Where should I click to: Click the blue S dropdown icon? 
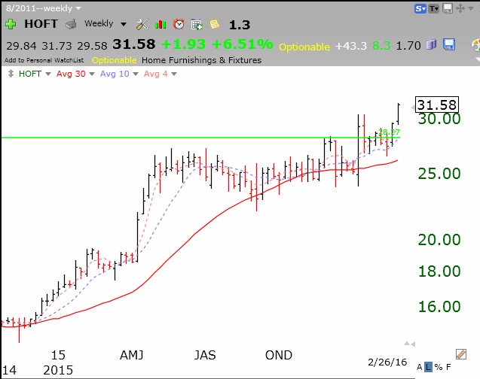[x=420, y=8]
